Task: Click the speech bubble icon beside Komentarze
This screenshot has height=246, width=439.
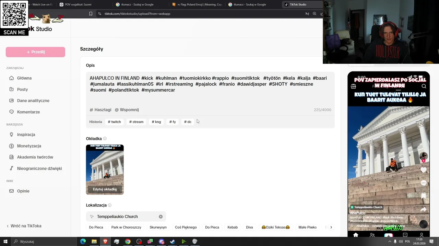Action: point(12,112)
